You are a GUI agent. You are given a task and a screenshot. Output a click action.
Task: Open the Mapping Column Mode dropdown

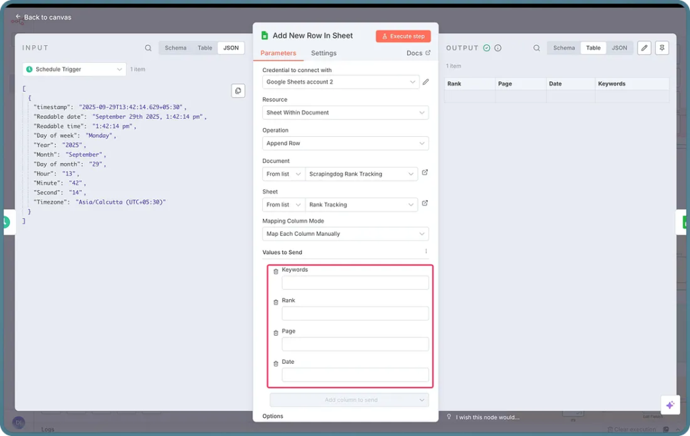[x=345, y=233]
